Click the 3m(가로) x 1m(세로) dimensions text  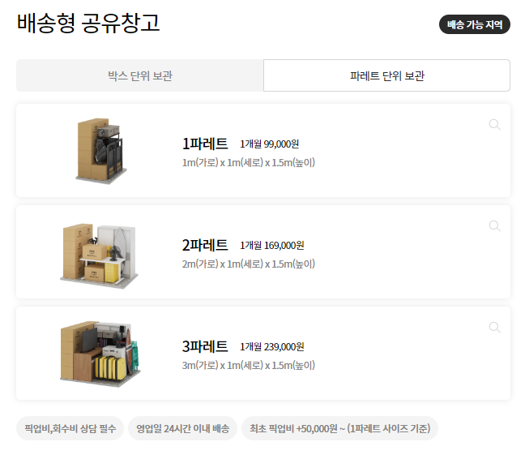click(x=249, y=365)
